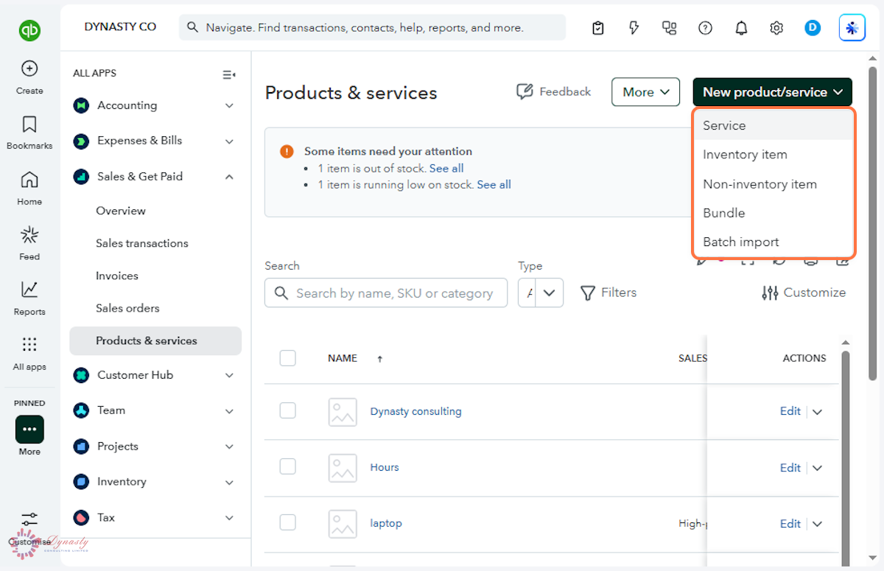884x571 pixels.
Task: Click the Search by name, SKU or category field
Action: (386, 292)
